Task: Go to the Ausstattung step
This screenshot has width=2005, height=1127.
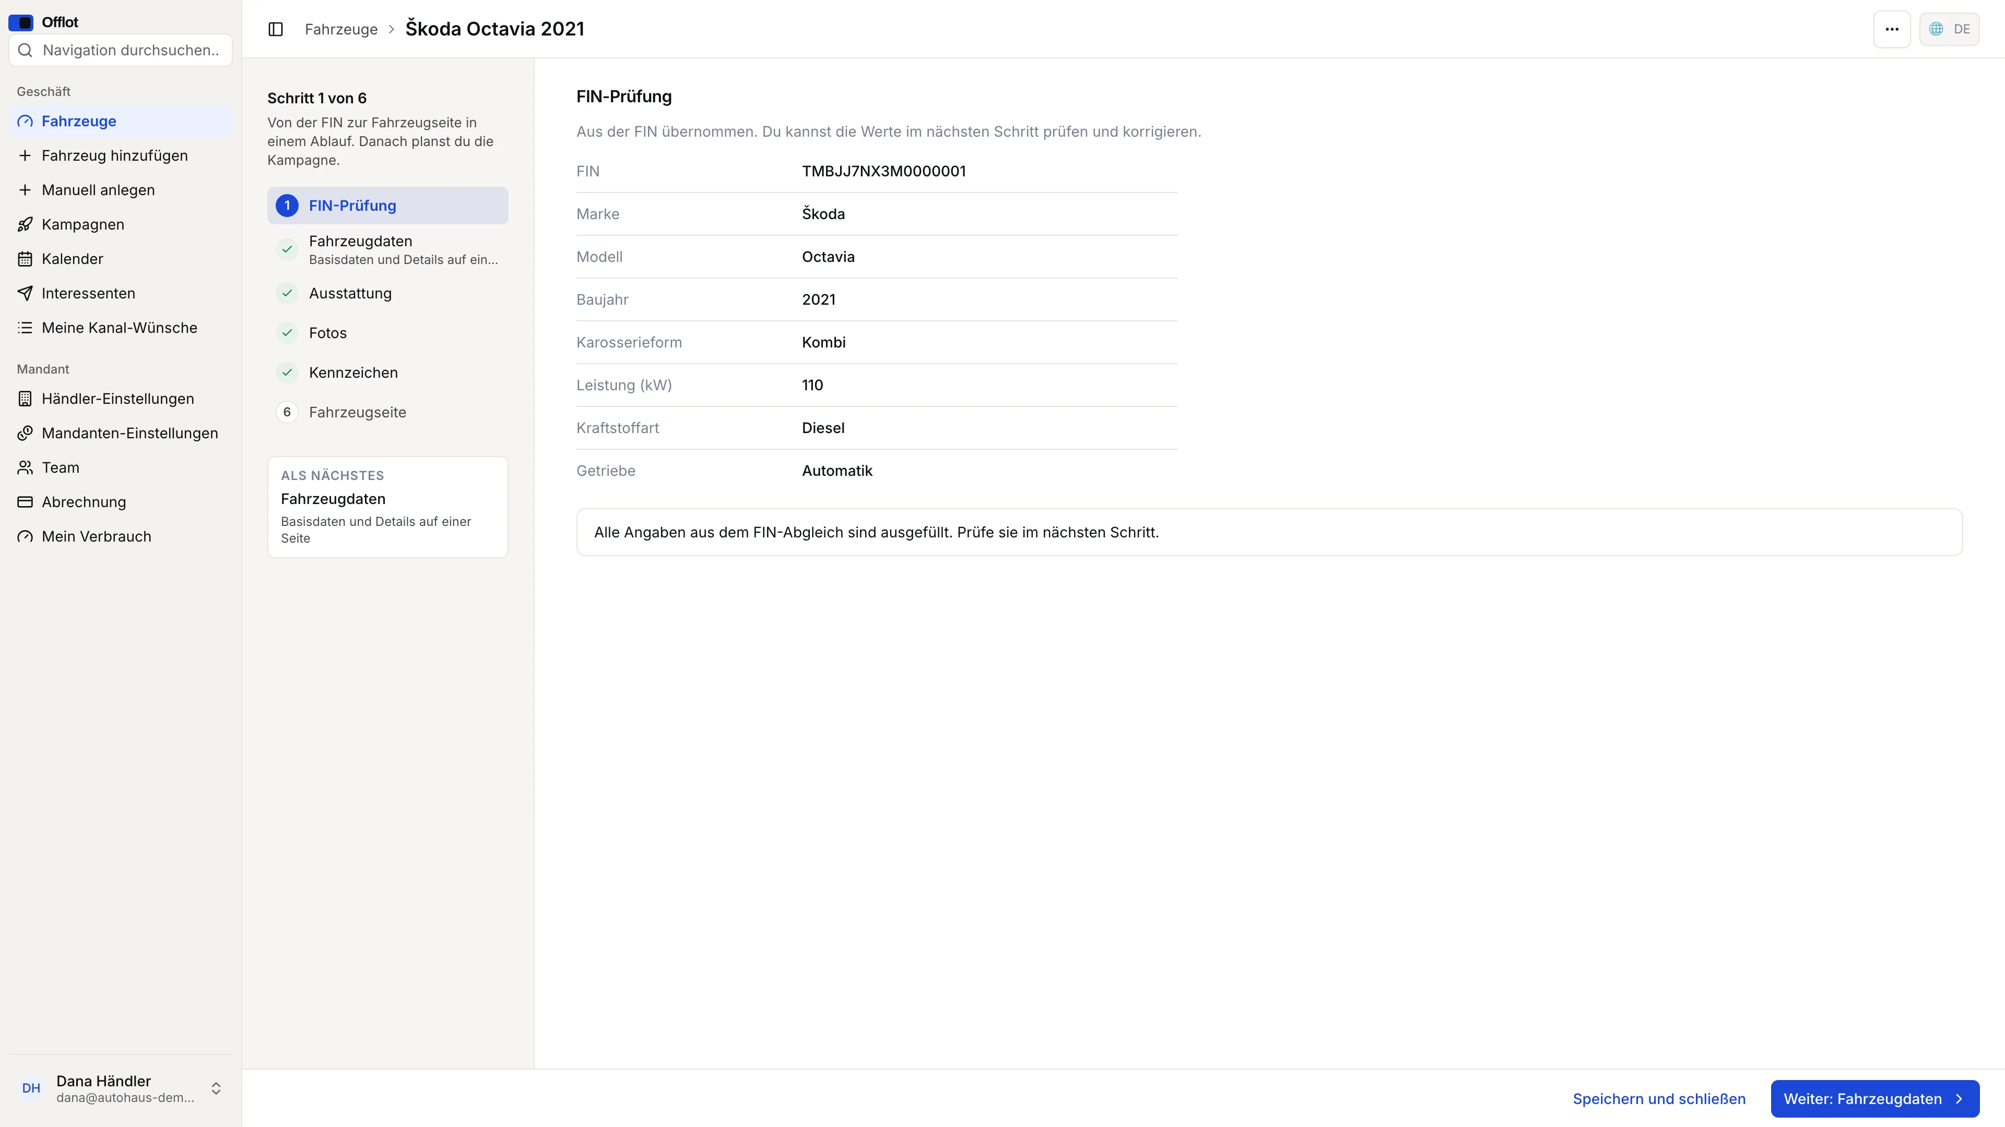Action: [387, 293]
